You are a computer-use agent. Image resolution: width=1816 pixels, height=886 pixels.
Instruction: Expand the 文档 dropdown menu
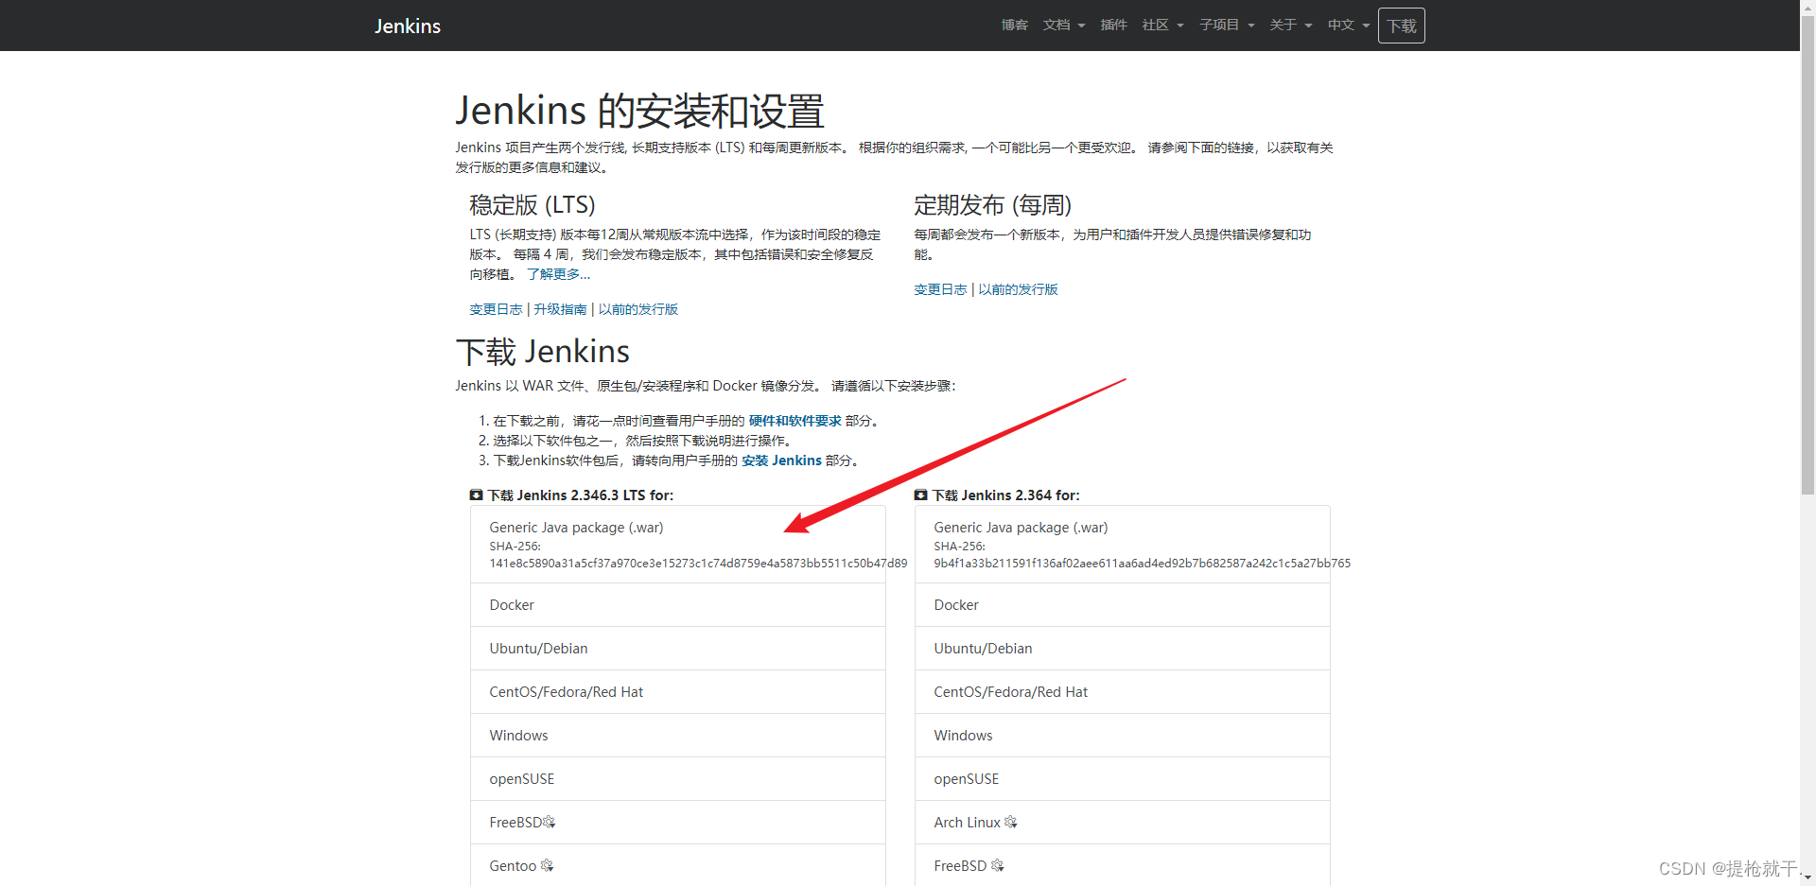tap(1064, 26)
